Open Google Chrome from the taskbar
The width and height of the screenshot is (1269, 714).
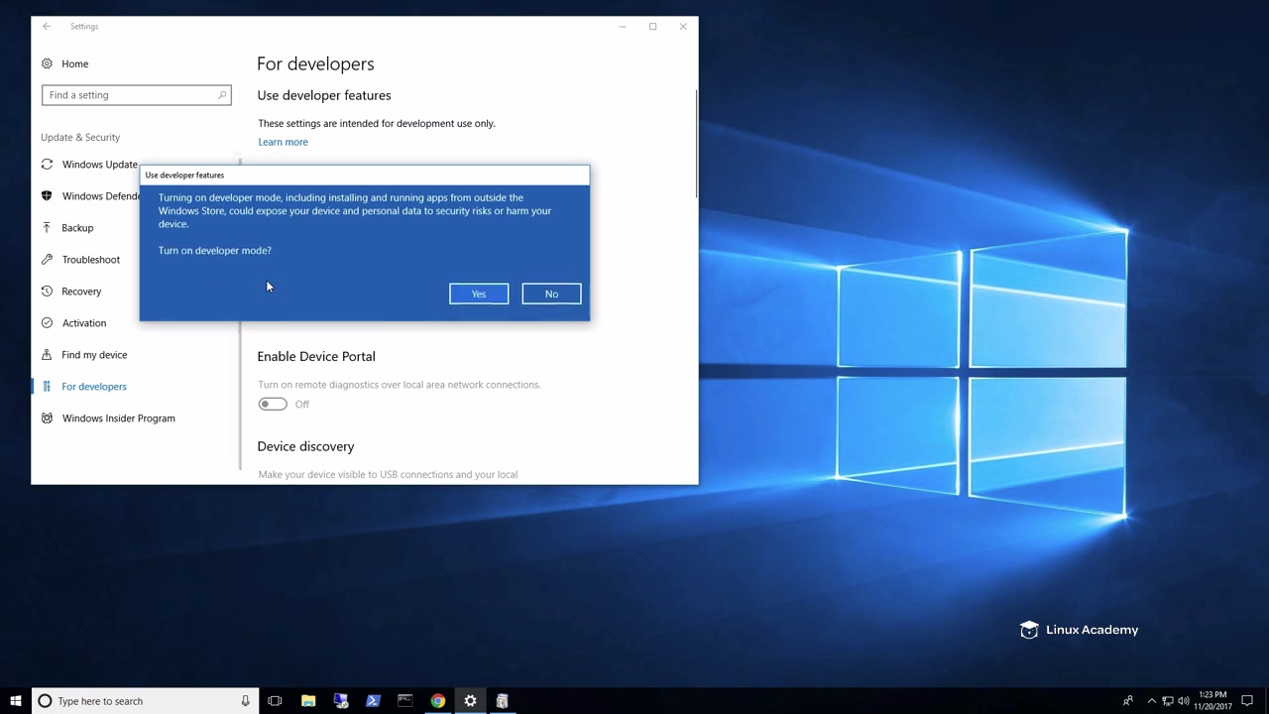click(x=437, y=701)
